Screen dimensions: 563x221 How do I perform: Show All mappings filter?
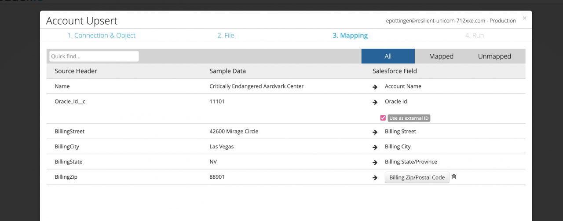tap(388, 56)
